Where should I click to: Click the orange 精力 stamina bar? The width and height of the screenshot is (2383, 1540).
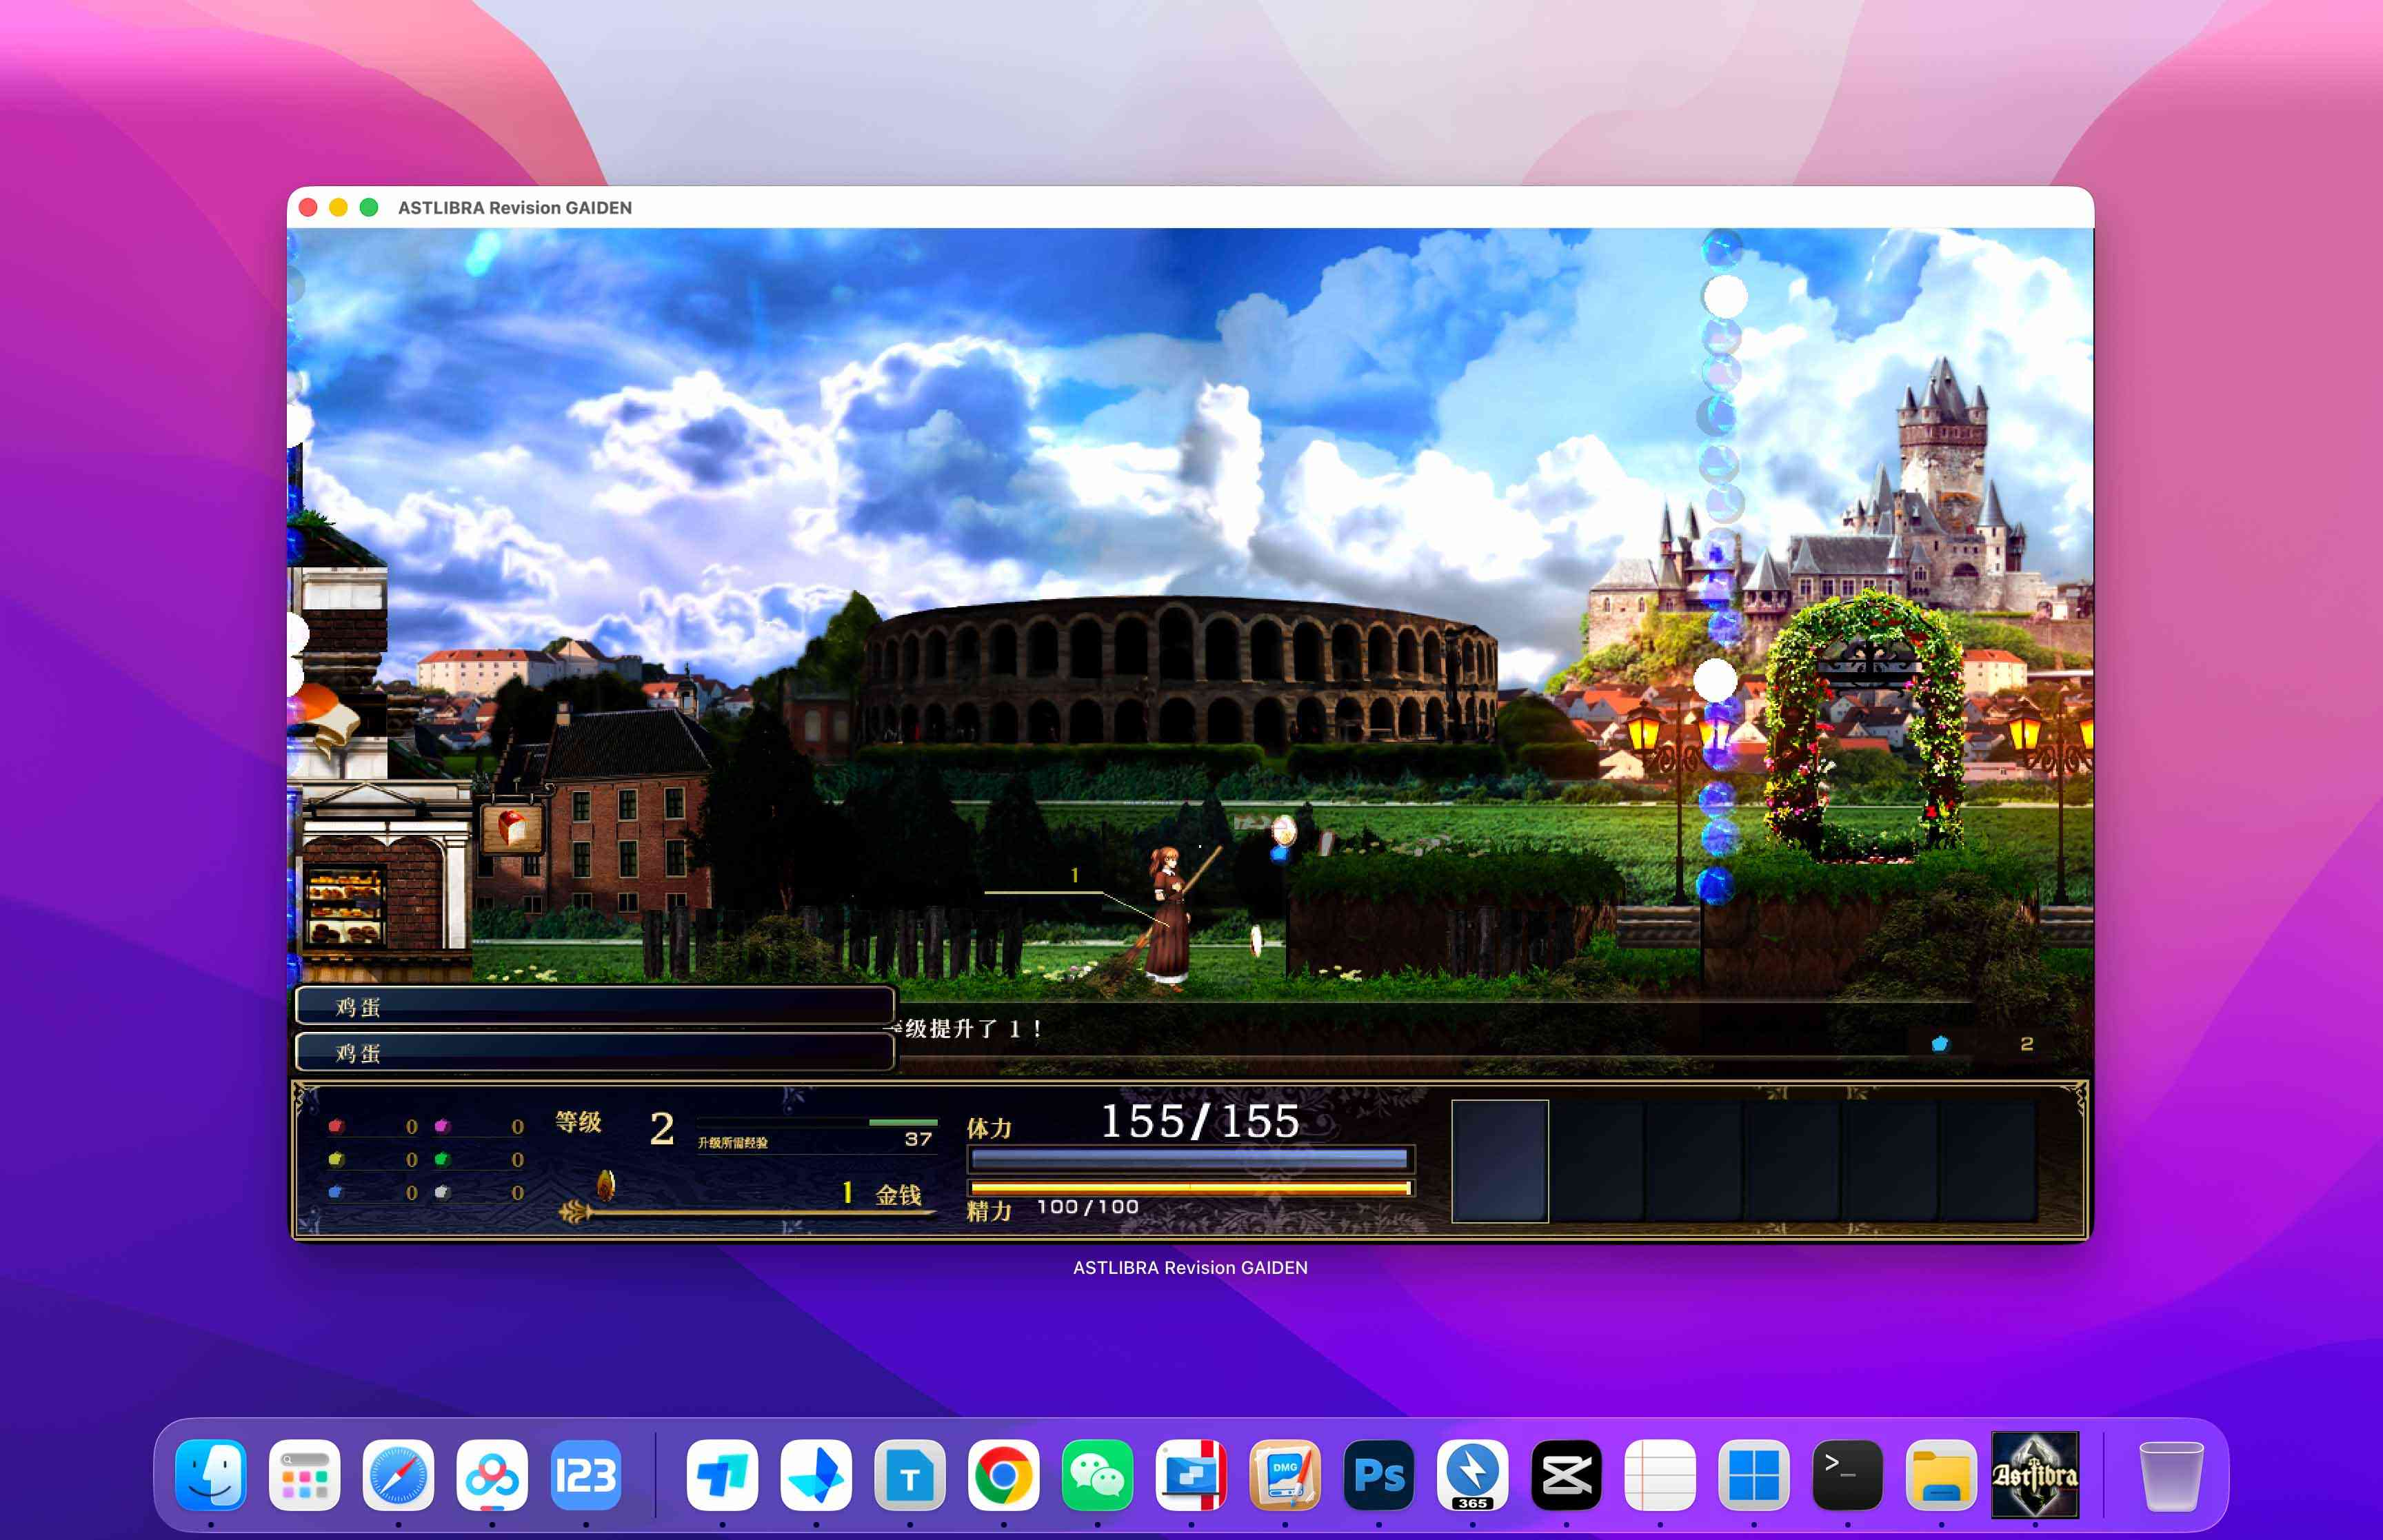pos(1190,1188)
